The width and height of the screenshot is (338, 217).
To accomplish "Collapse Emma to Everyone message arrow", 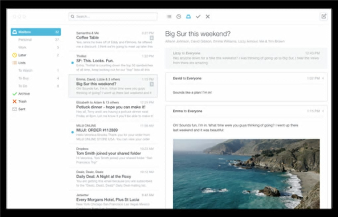I will (x=323, y=111).
